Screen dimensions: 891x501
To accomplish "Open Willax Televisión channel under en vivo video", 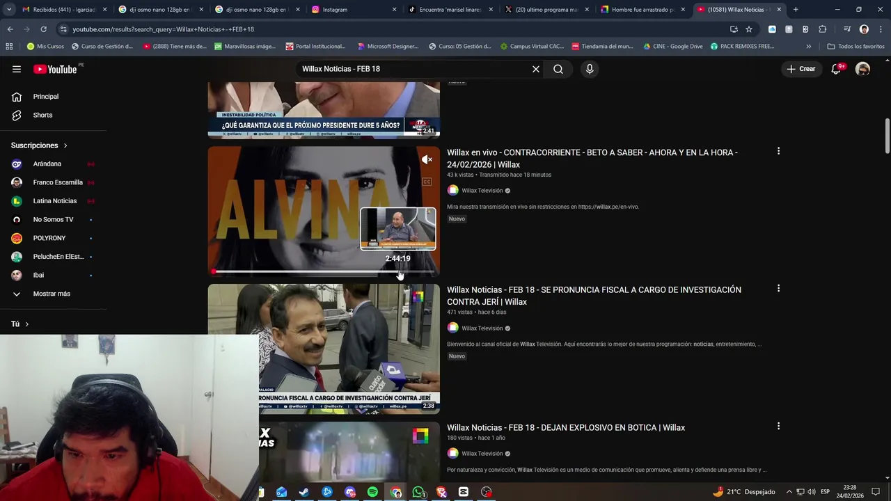I will [482, 191].
